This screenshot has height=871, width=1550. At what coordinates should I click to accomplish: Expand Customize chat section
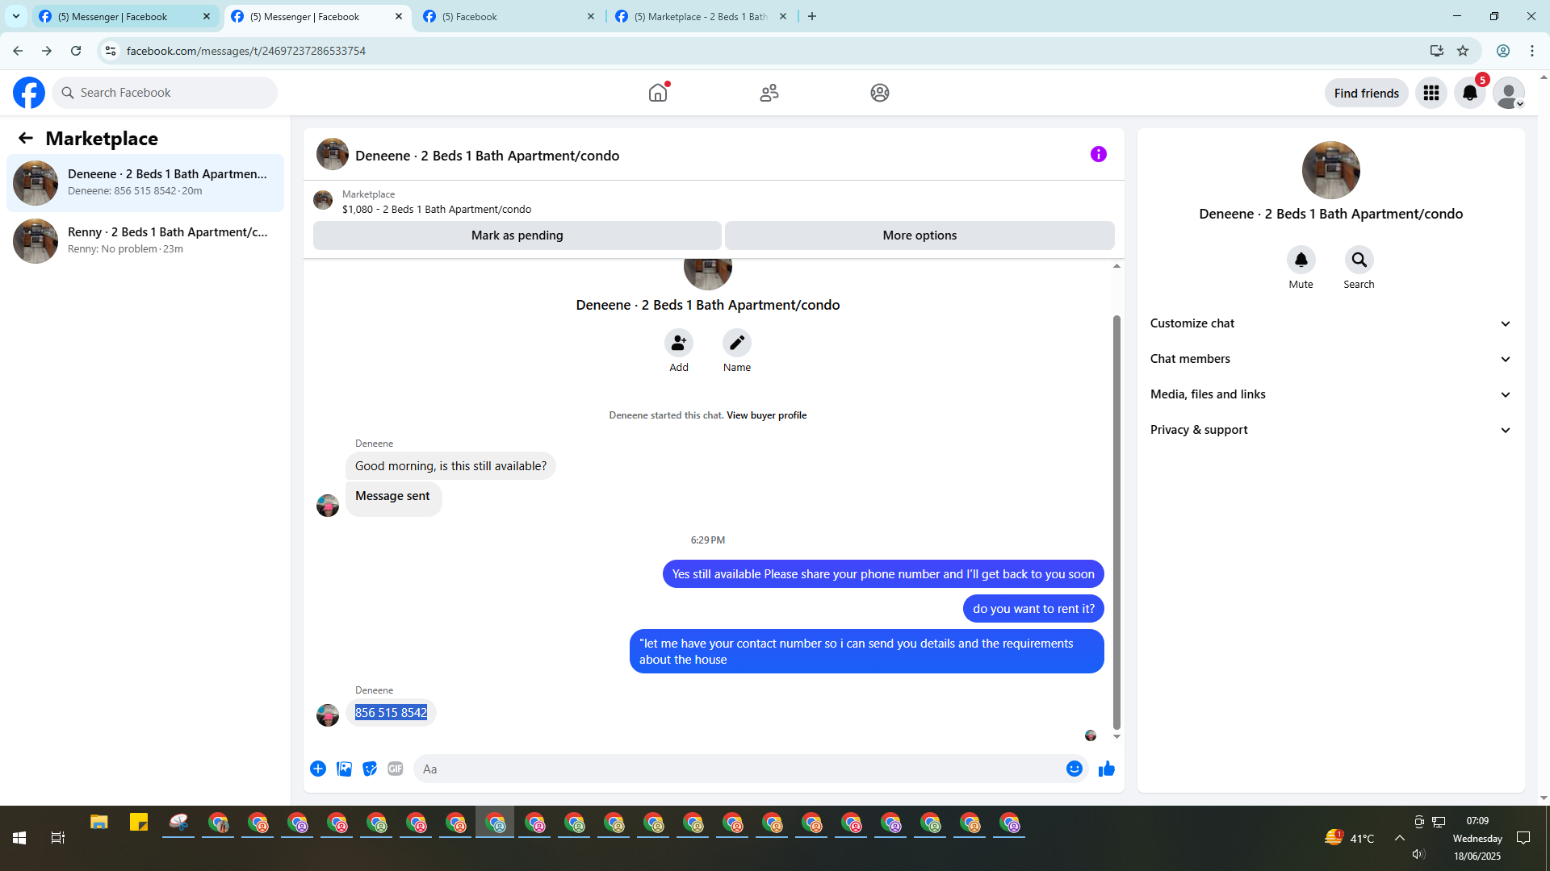[1330, 323]
